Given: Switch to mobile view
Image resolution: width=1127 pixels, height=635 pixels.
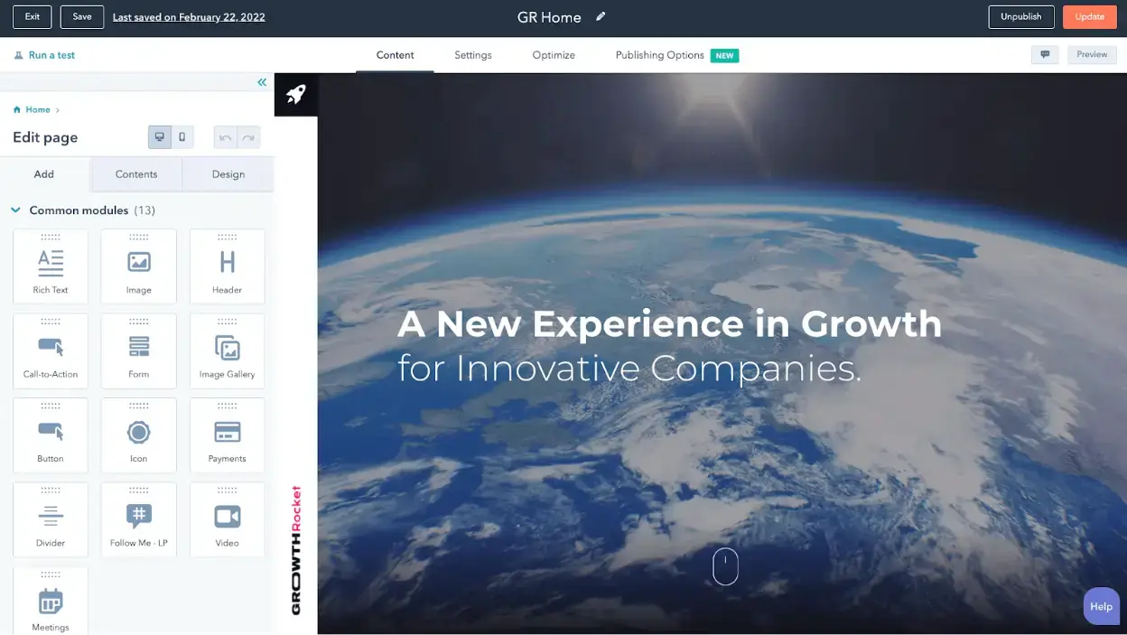Looking at the screenshot, I should (182, 137).
